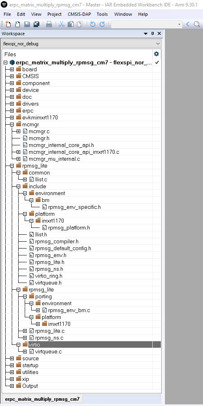
Task: Expand the source folder node
Action: pyautogui.click(x=12, y=359)
